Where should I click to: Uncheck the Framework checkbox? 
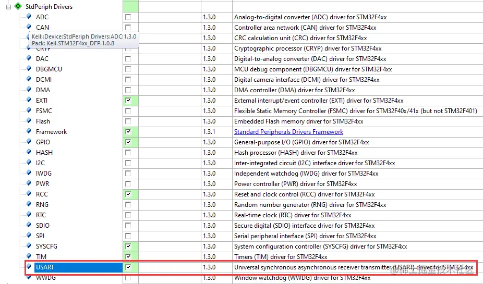(128, 132)
